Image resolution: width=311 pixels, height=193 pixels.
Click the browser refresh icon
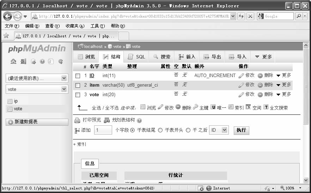click(241, 16)
